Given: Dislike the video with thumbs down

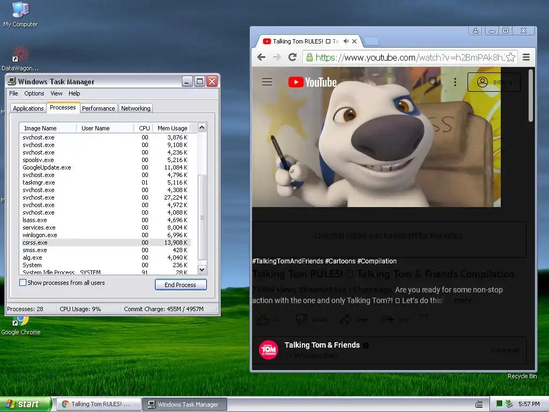Looking at the screenshot, I should pos(301,319).
